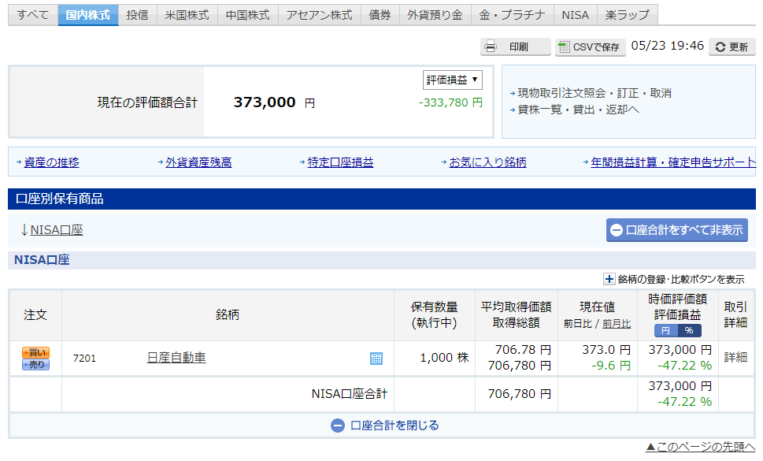Screen dimensions: 763x461
Task: Open the すべて tab
Action: [x=33, y=15]
